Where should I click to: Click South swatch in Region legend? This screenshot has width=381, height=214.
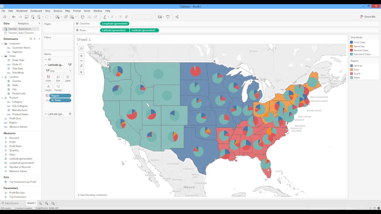pyautogui.click(x=352, y=74)
